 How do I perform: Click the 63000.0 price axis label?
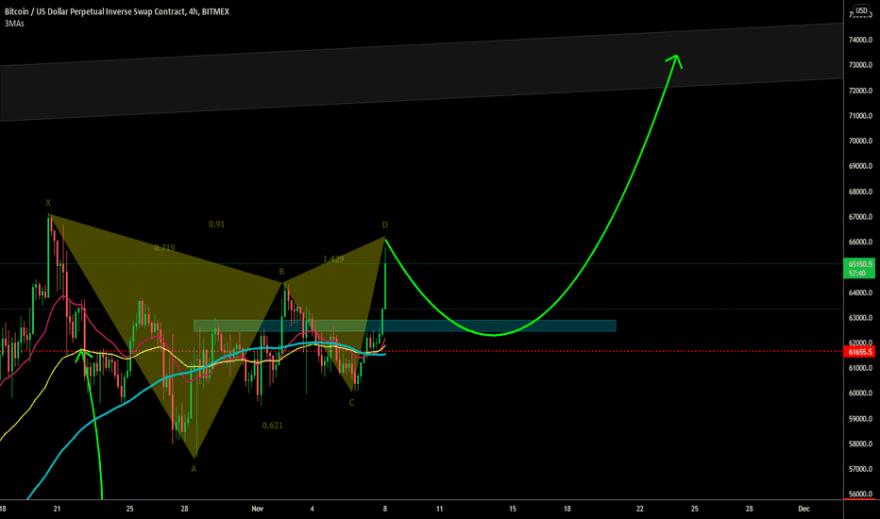pos(860,318)
